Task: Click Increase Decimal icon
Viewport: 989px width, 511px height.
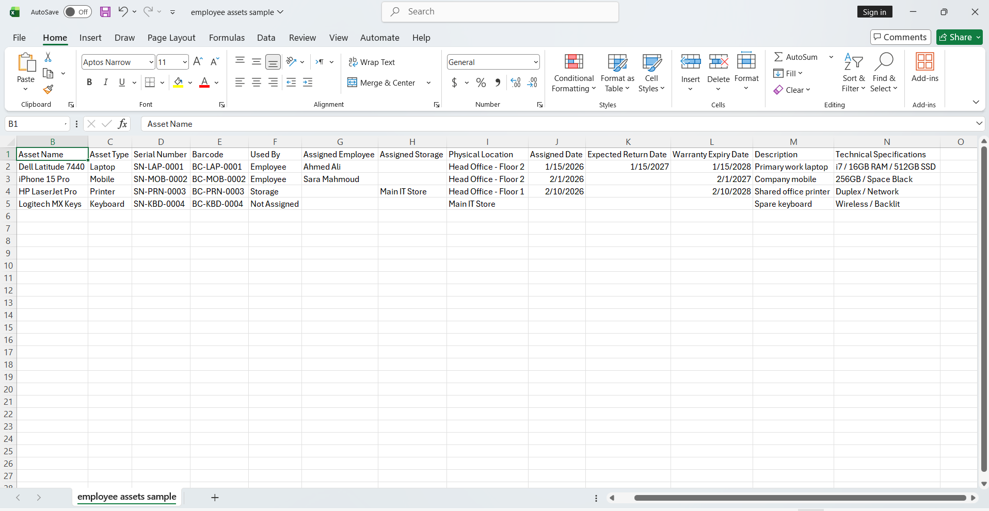Action: 516,83
